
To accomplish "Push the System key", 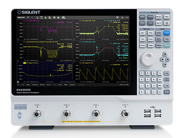I will (158, 33).
